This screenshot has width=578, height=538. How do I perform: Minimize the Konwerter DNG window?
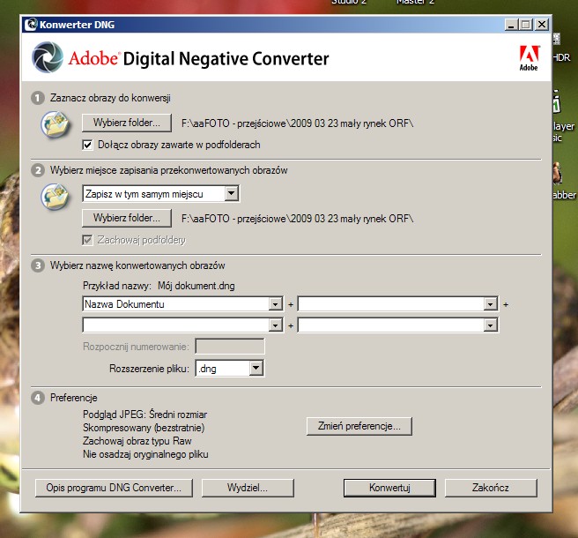click(511, 25)
